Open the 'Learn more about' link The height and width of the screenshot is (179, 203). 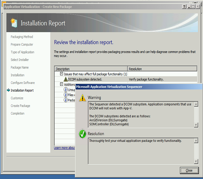64,148
